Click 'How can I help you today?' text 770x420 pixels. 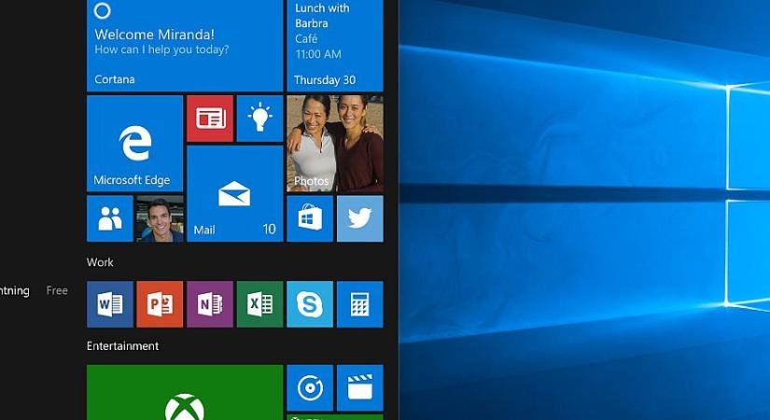pyautogui.click(x=161, y=49)
